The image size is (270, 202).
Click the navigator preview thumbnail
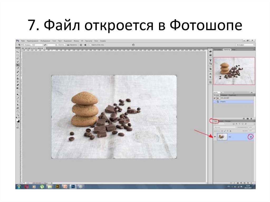click(x=234, y=71)
